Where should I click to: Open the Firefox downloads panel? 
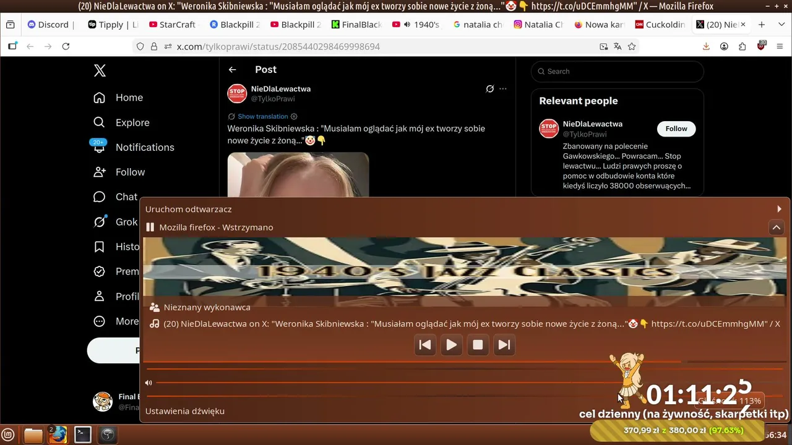[x=706, y=46]
